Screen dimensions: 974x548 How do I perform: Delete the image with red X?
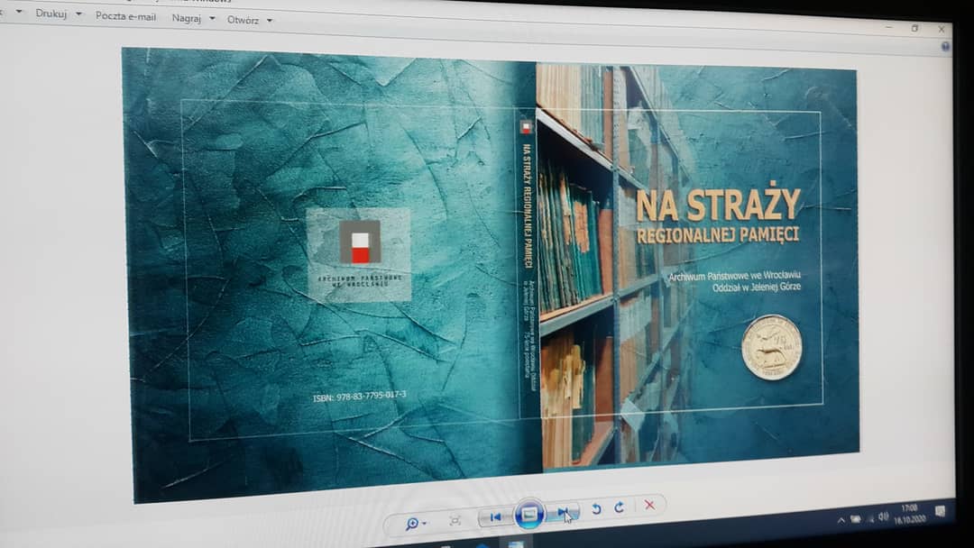click(x=649, y=505)
